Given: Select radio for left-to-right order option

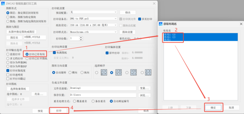Looking at the screenshot, I should pos(97,73).
